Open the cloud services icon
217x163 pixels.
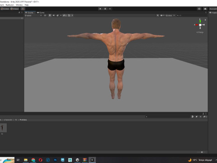[x=205, y=9]
